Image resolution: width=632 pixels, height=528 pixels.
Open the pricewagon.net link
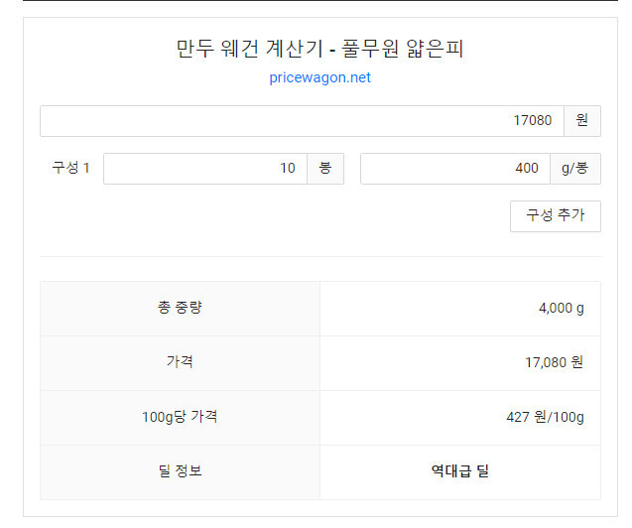(x=319, y=77)
